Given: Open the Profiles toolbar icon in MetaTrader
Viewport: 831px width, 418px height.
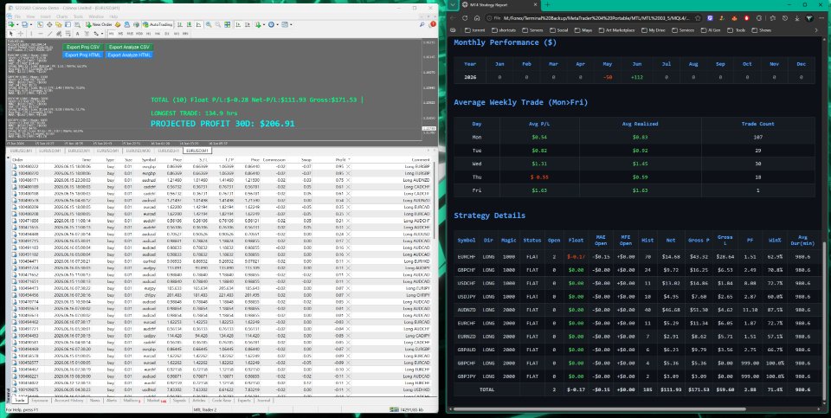Looking at the screenshot, I should tap(24, 24).
